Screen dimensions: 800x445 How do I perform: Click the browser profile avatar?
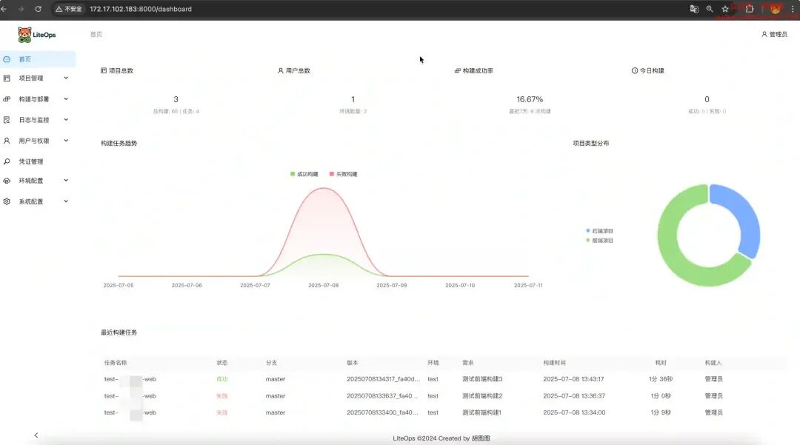776,9
